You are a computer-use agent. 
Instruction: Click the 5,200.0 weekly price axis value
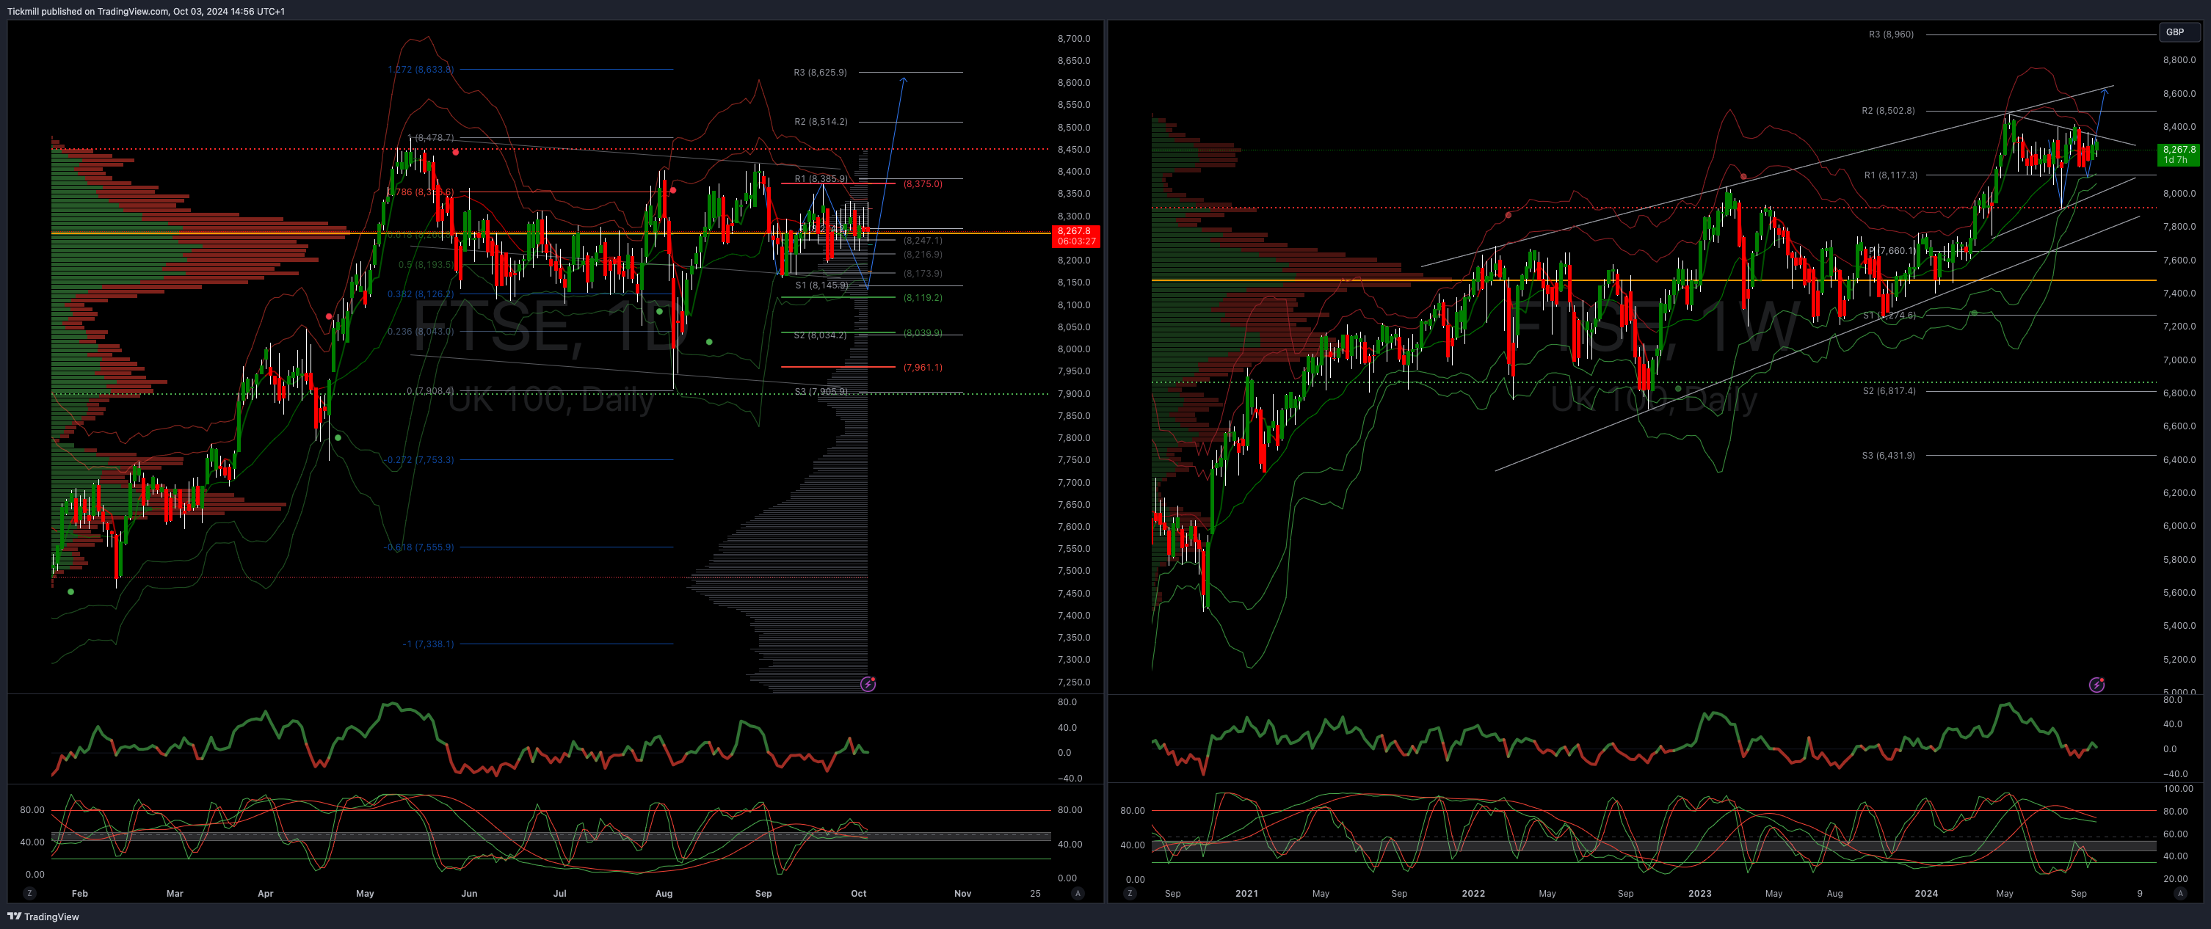2180,660
